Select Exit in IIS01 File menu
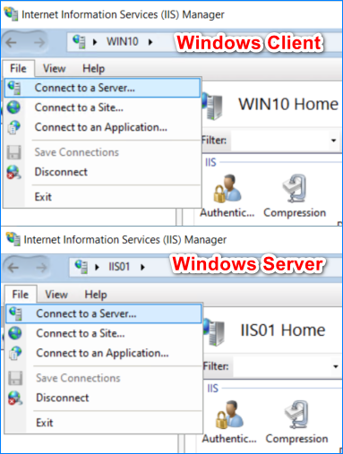 coord(104,423)
